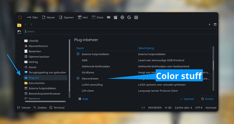Viewport: 234px width, 124px height.
Task: Open the yellow folder icon in the left strip
Action: (19, 25)
